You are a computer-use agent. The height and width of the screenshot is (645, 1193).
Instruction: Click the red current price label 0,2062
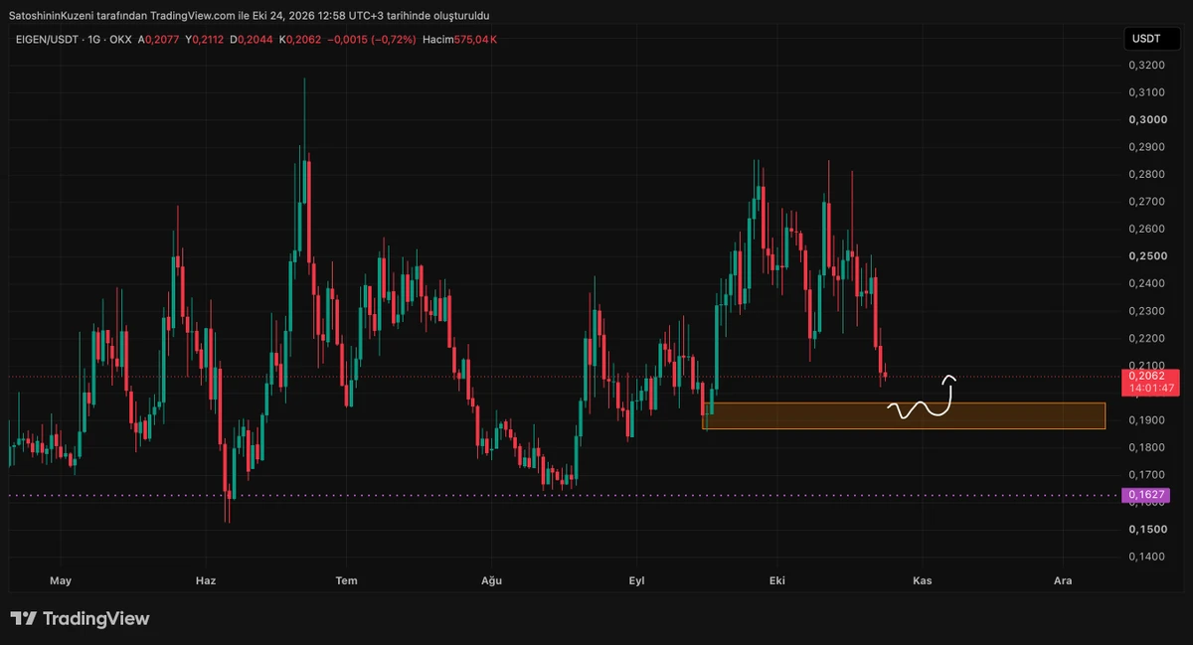pyautogui.click(x=1149, y=382)
